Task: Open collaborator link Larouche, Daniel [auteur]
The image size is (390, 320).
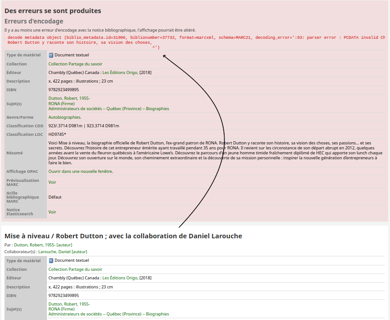Action: (x=63, y=252)
